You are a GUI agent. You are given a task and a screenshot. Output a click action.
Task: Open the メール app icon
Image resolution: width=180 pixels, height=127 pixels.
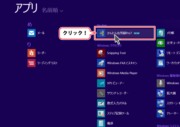pyautogui.click(x=31, y=33)
